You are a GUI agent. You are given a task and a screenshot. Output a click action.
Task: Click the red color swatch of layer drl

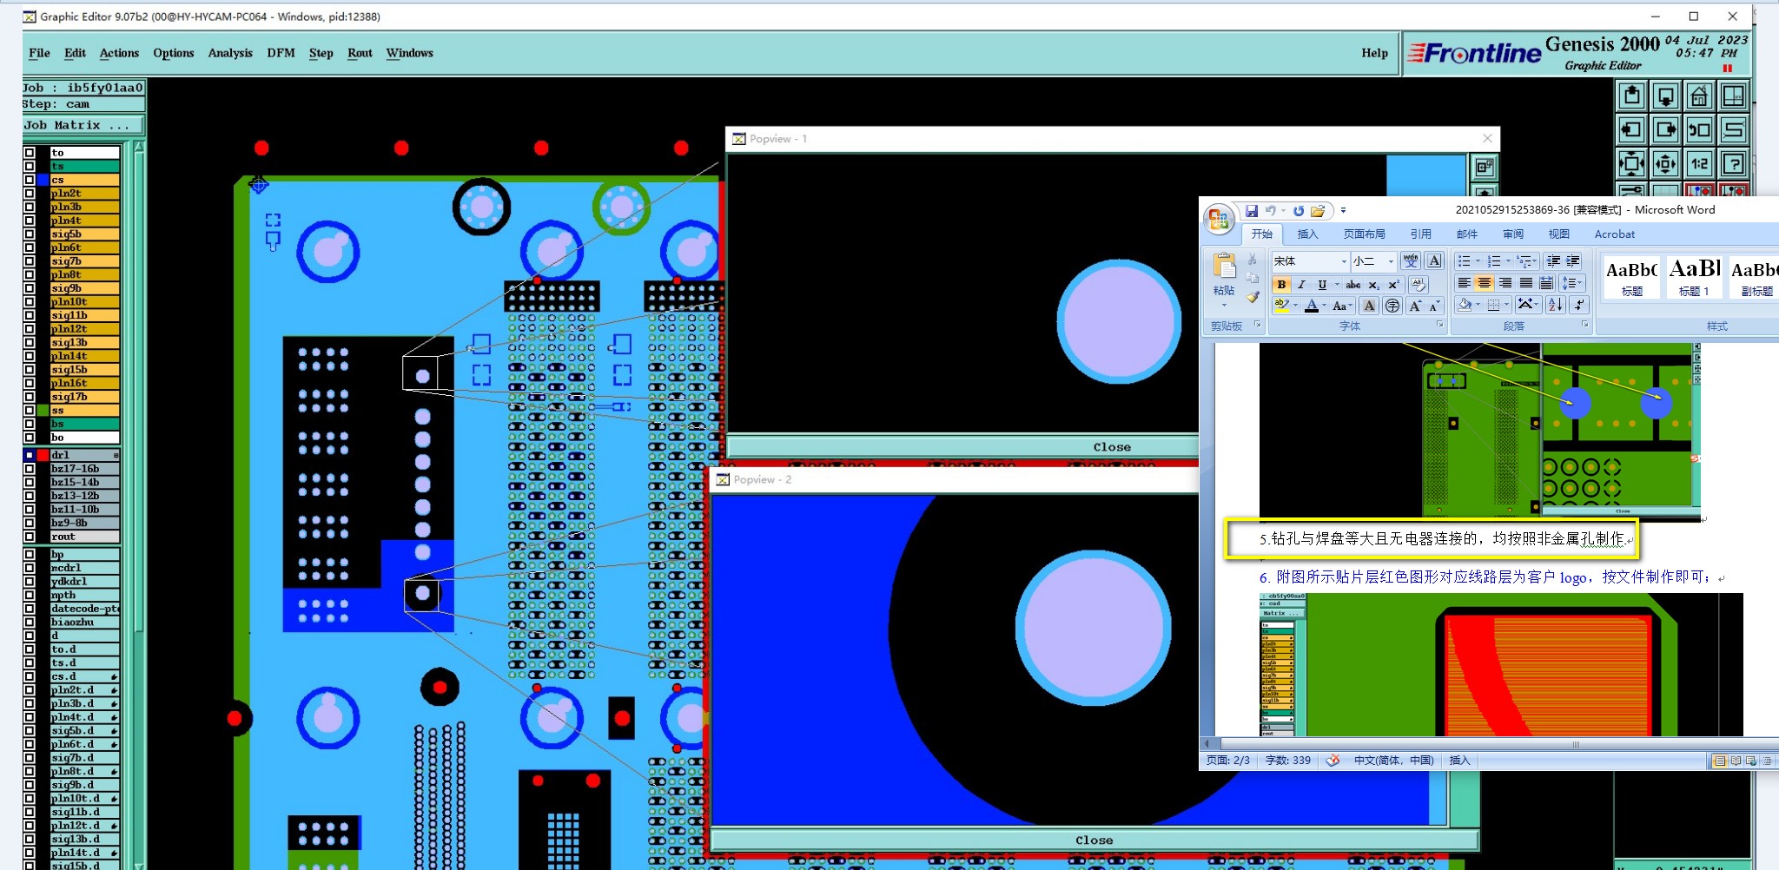[x=43, y=455]
